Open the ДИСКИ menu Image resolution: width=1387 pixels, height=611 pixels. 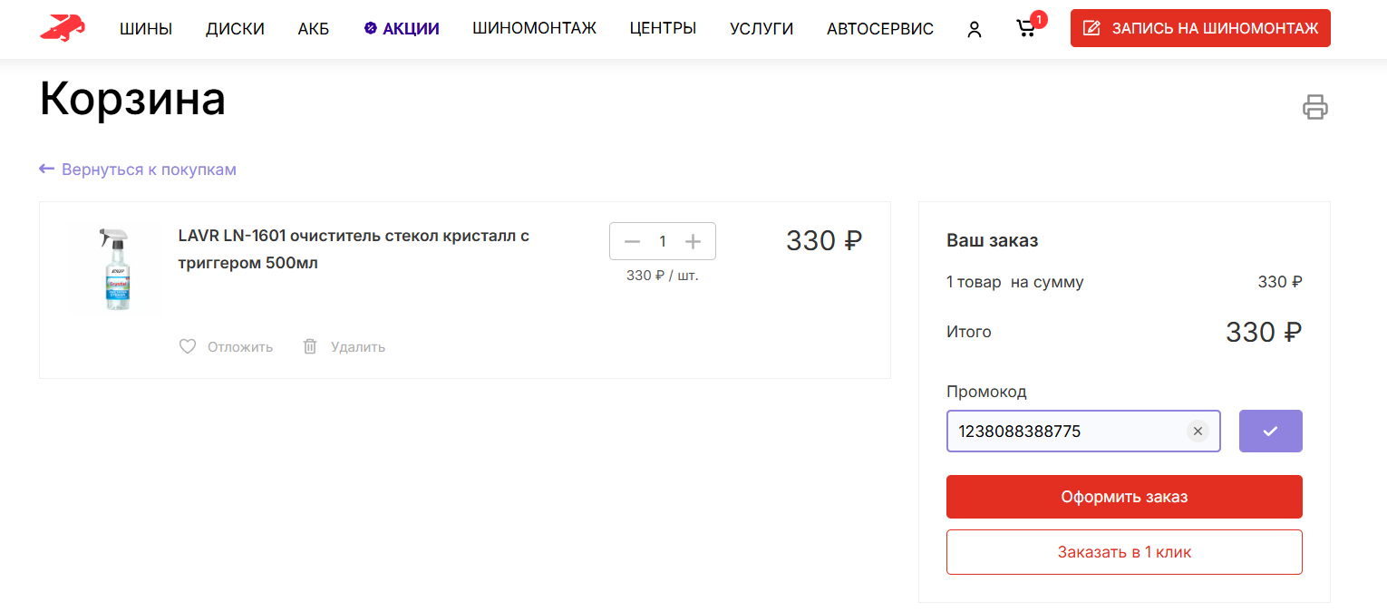tap(235, 29)
